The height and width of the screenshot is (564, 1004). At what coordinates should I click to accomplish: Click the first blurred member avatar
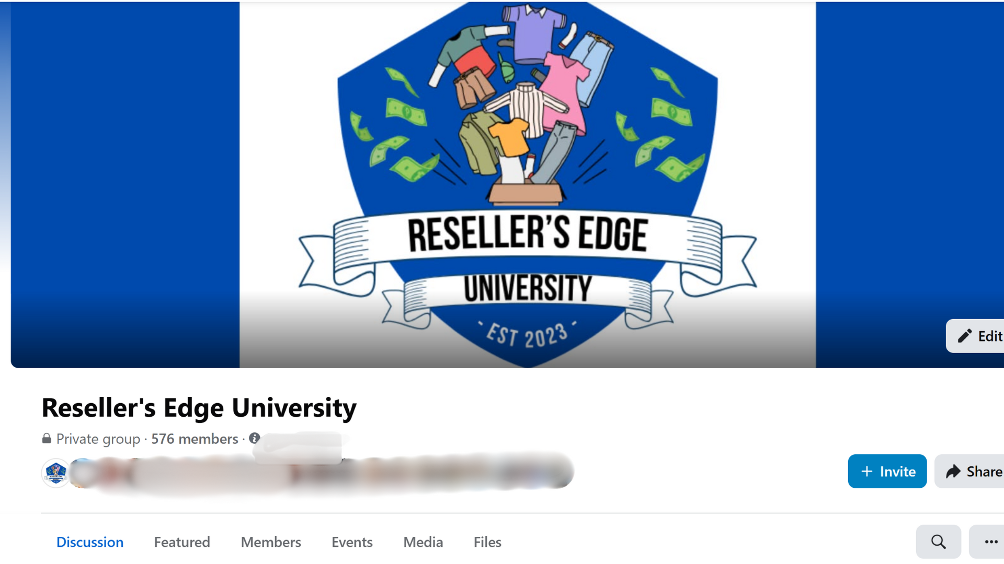coord(84,473)
